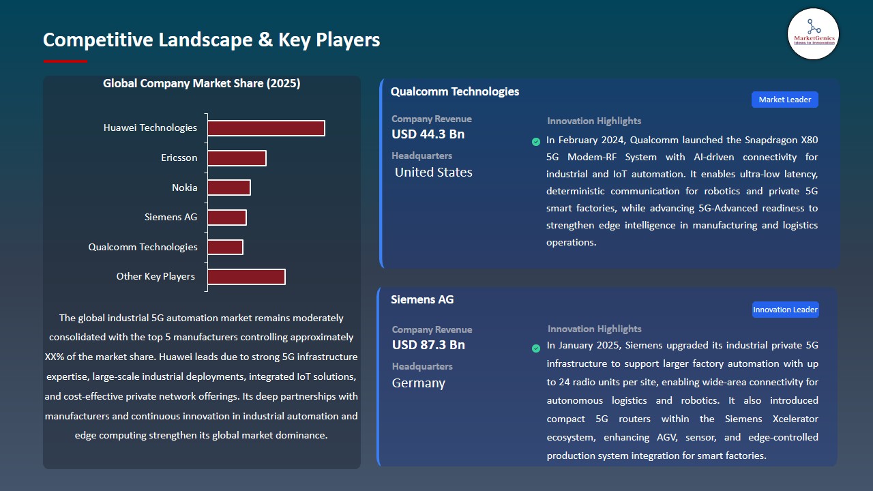
Task: Click the green checkmark beside Qualcomm highlights
Action: 536,142
